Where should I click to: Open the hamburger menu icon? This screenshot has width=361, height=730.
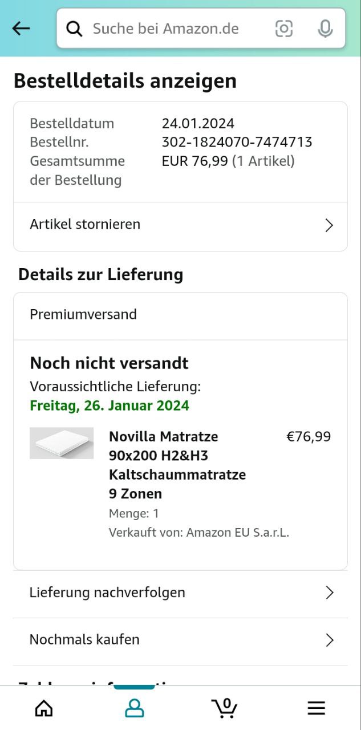click(316, 708)
